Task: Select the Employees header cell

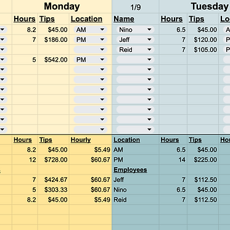Action: (x=136, y=170)
